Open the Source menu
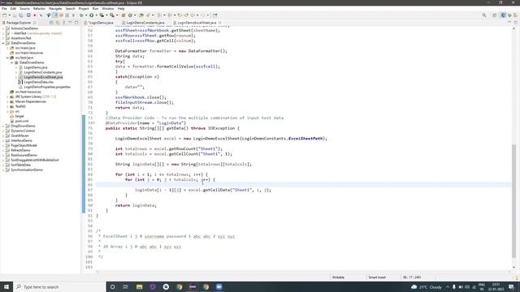The image size is (520, 292). (24, 9)
